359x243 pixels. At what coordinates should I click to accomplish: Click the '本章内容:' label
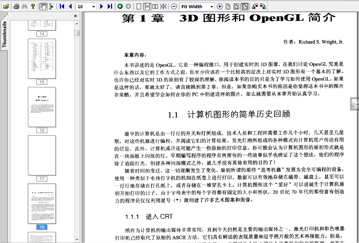135,55
